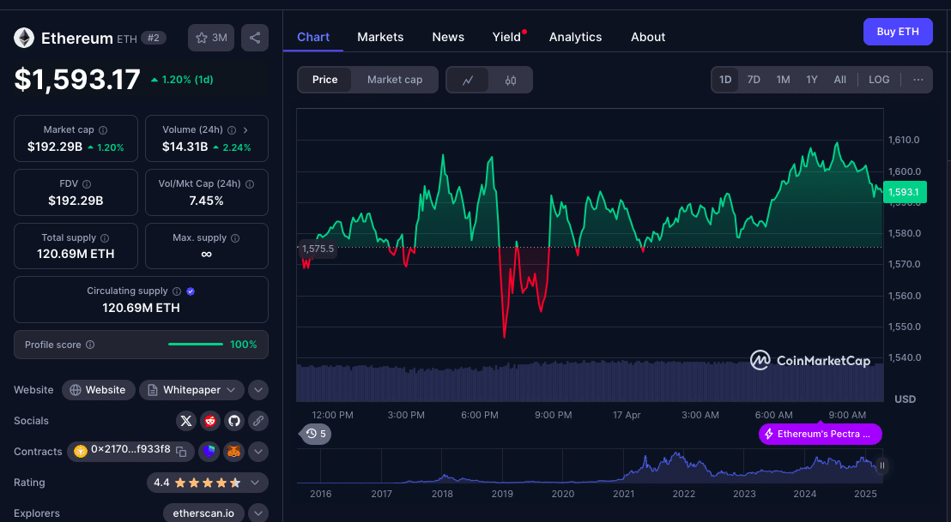Viewport: 951px width, 522px height.
Task: Click the share icon next to Ethereum
Action: point(254,38)
